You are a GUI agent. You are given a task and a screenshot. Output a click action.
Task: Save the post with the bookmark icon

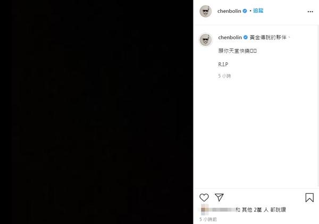[309, 197]
